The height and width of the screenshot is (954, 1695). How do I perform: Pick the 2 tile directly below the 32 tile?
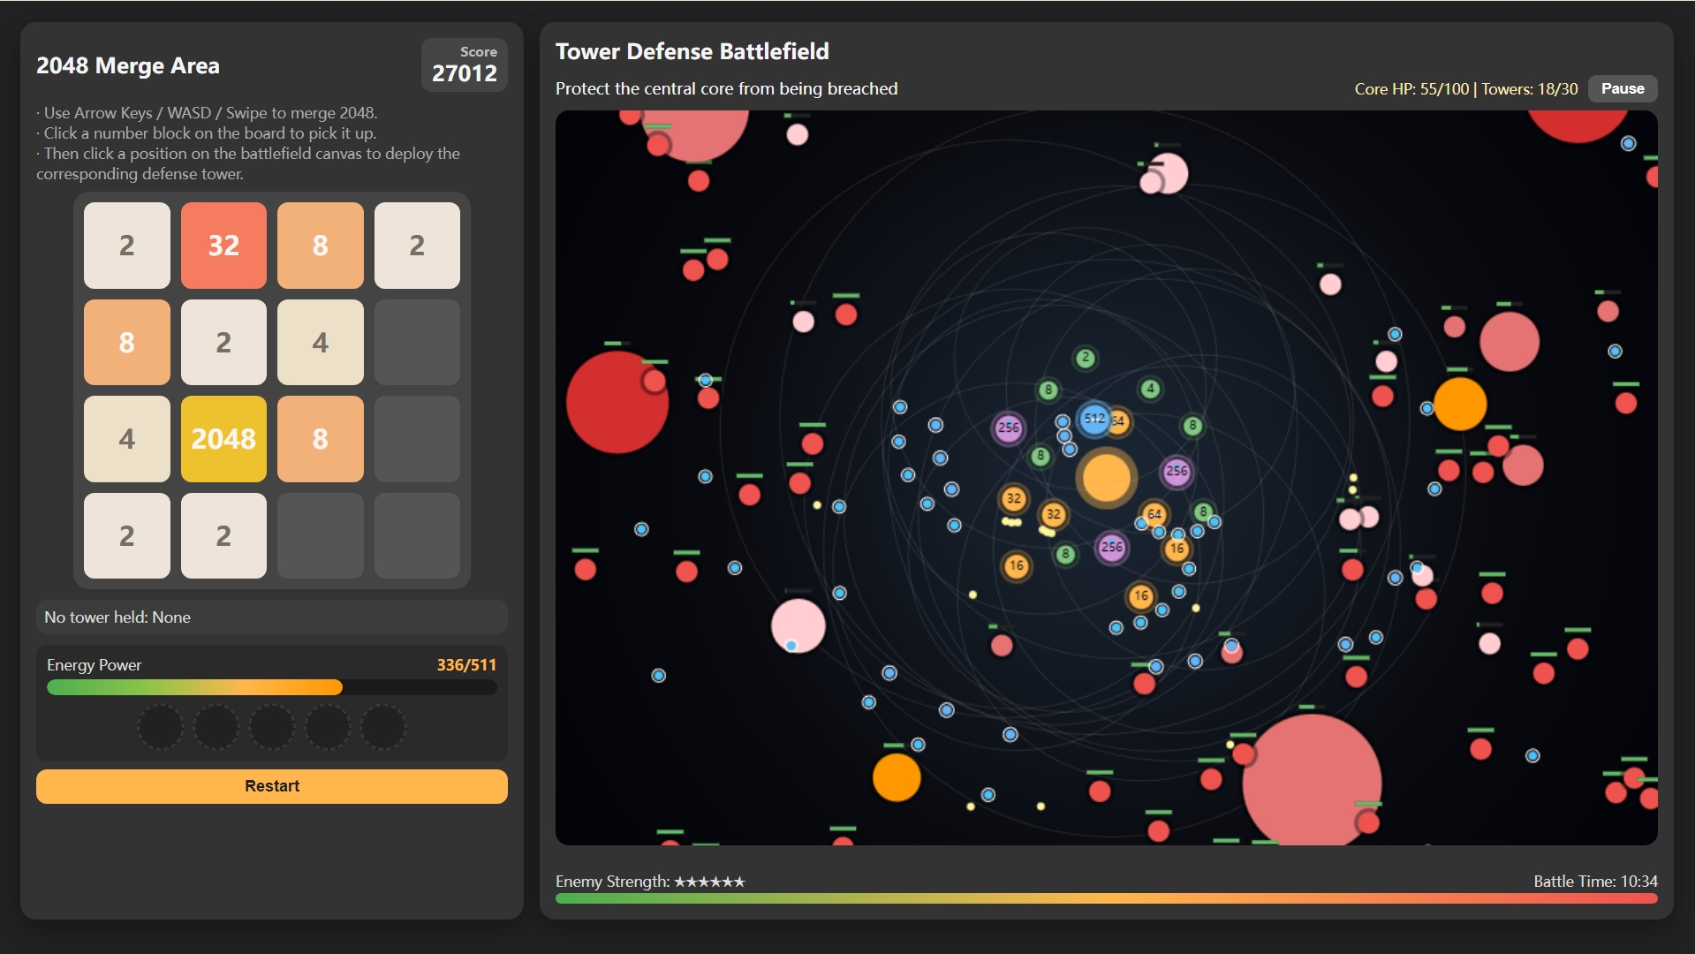point(223,342)
